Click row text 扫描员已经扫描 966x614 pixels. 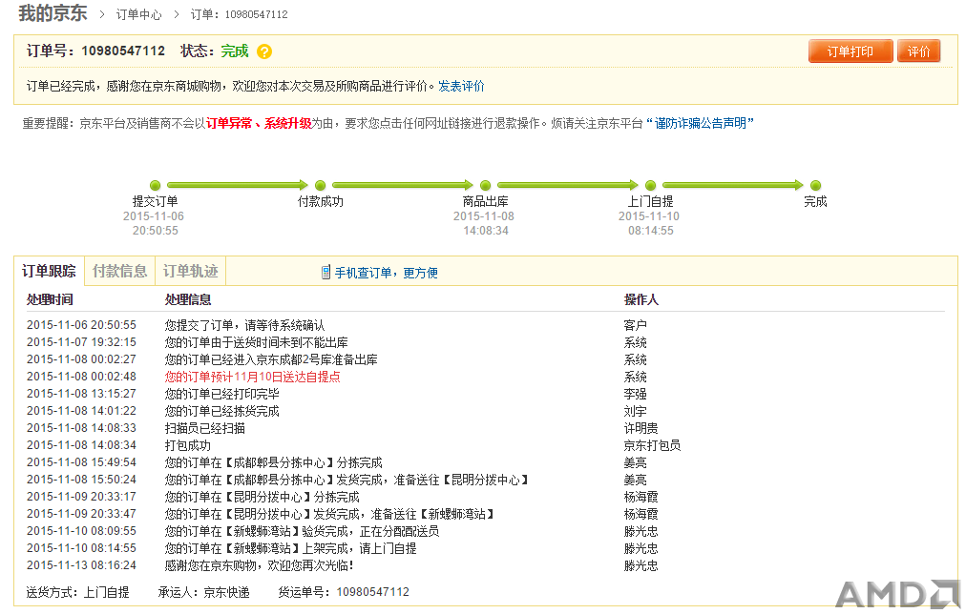pyautogui.click(x=204, y=428)
